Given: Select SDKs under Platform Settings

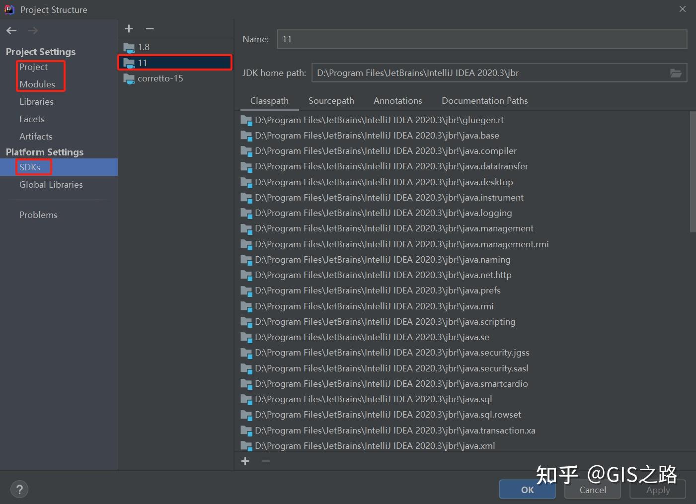Looking at the screenshot, I should point(59,167).
